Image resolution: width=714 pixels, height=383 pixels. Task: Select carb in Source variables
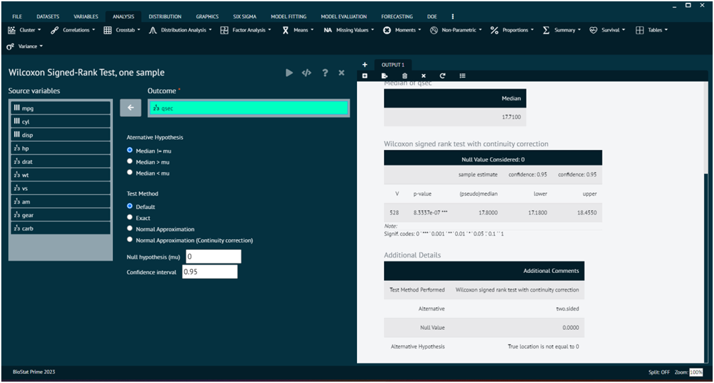coord(61,228)
